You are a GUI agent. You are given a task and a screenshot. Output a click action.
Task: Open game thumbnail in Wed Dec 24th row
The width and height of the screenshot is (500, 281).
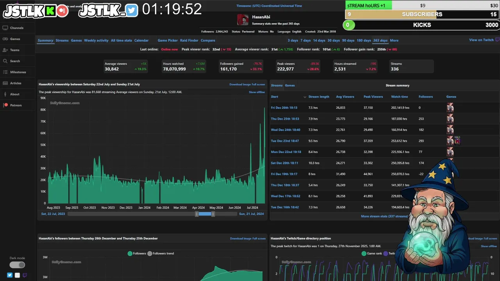pyautogui.click(x=450, y=130)
